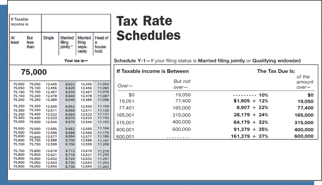The width and height of the screenshot is (322, 185).
Task: Click the Head of a household header
Action: [101, 44]
